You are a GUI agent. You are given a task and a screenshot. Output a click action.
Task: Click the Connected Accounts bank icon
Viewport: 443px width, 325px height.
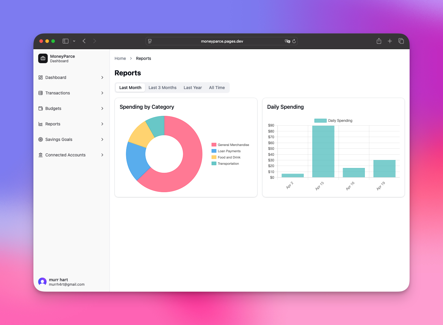[41, 155]
